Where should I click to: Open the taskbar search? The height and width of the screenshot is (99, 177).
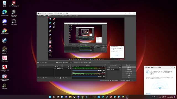[54, 97]
